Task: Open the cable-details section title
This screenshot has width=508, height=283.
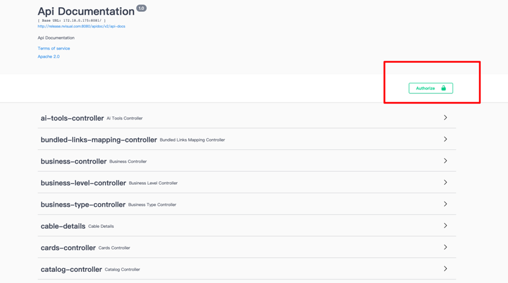Action: point(62,226)
